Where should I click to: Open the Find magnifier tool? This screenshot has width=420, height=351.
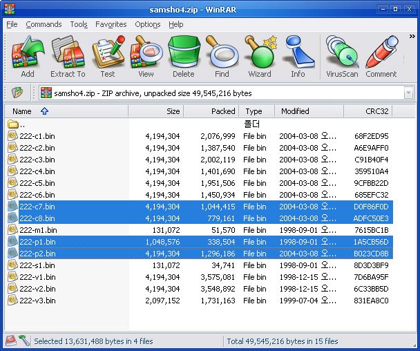[x=222, y=57]
